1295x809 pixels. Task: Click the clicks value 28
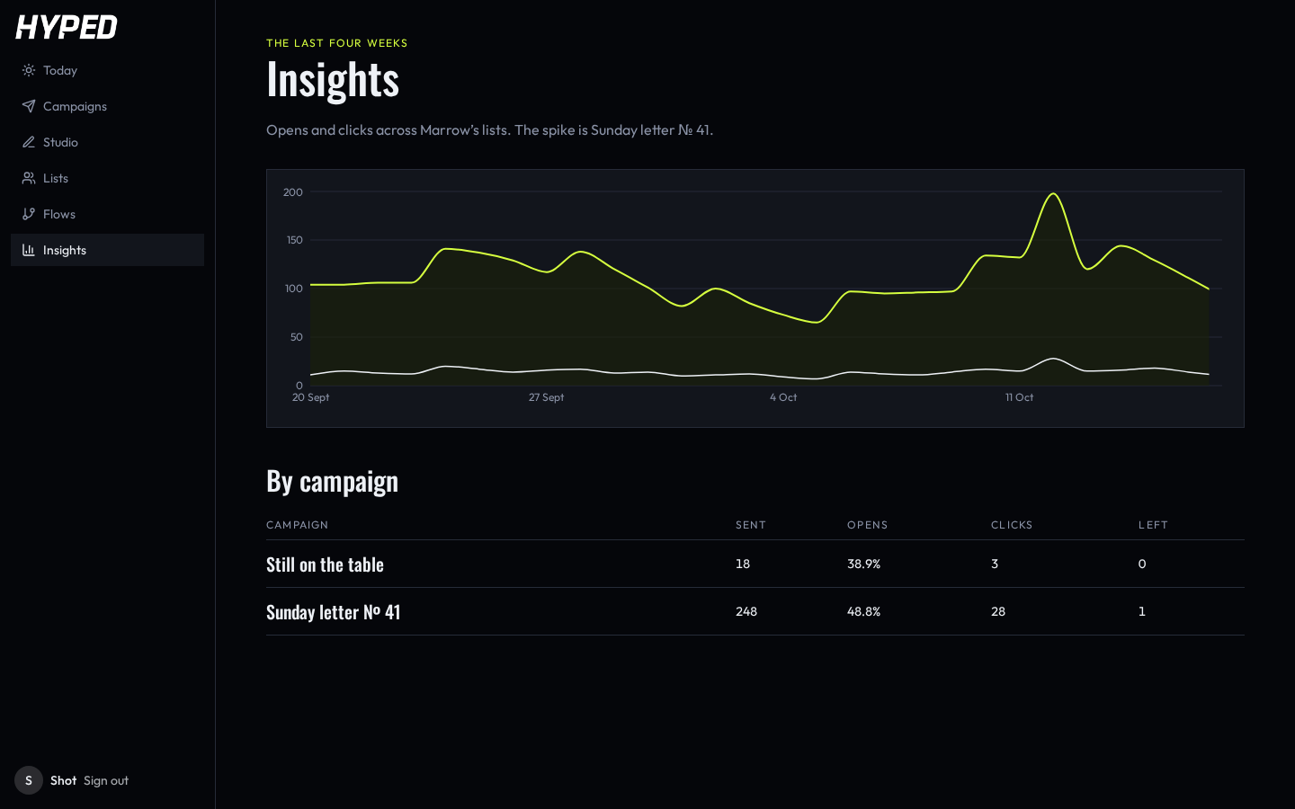click(998, 611)
